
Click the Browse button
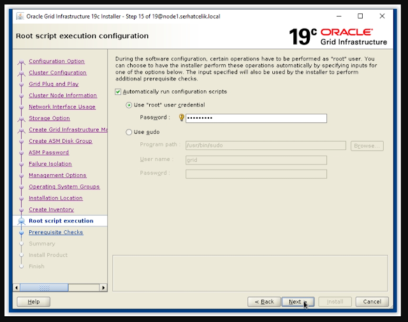[367, 146]
